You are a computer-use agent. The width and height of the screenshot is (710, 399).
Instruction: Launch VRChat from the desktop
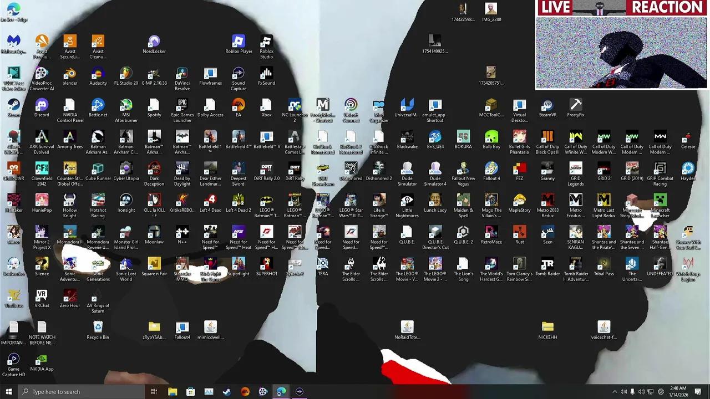tap(42, 299)
